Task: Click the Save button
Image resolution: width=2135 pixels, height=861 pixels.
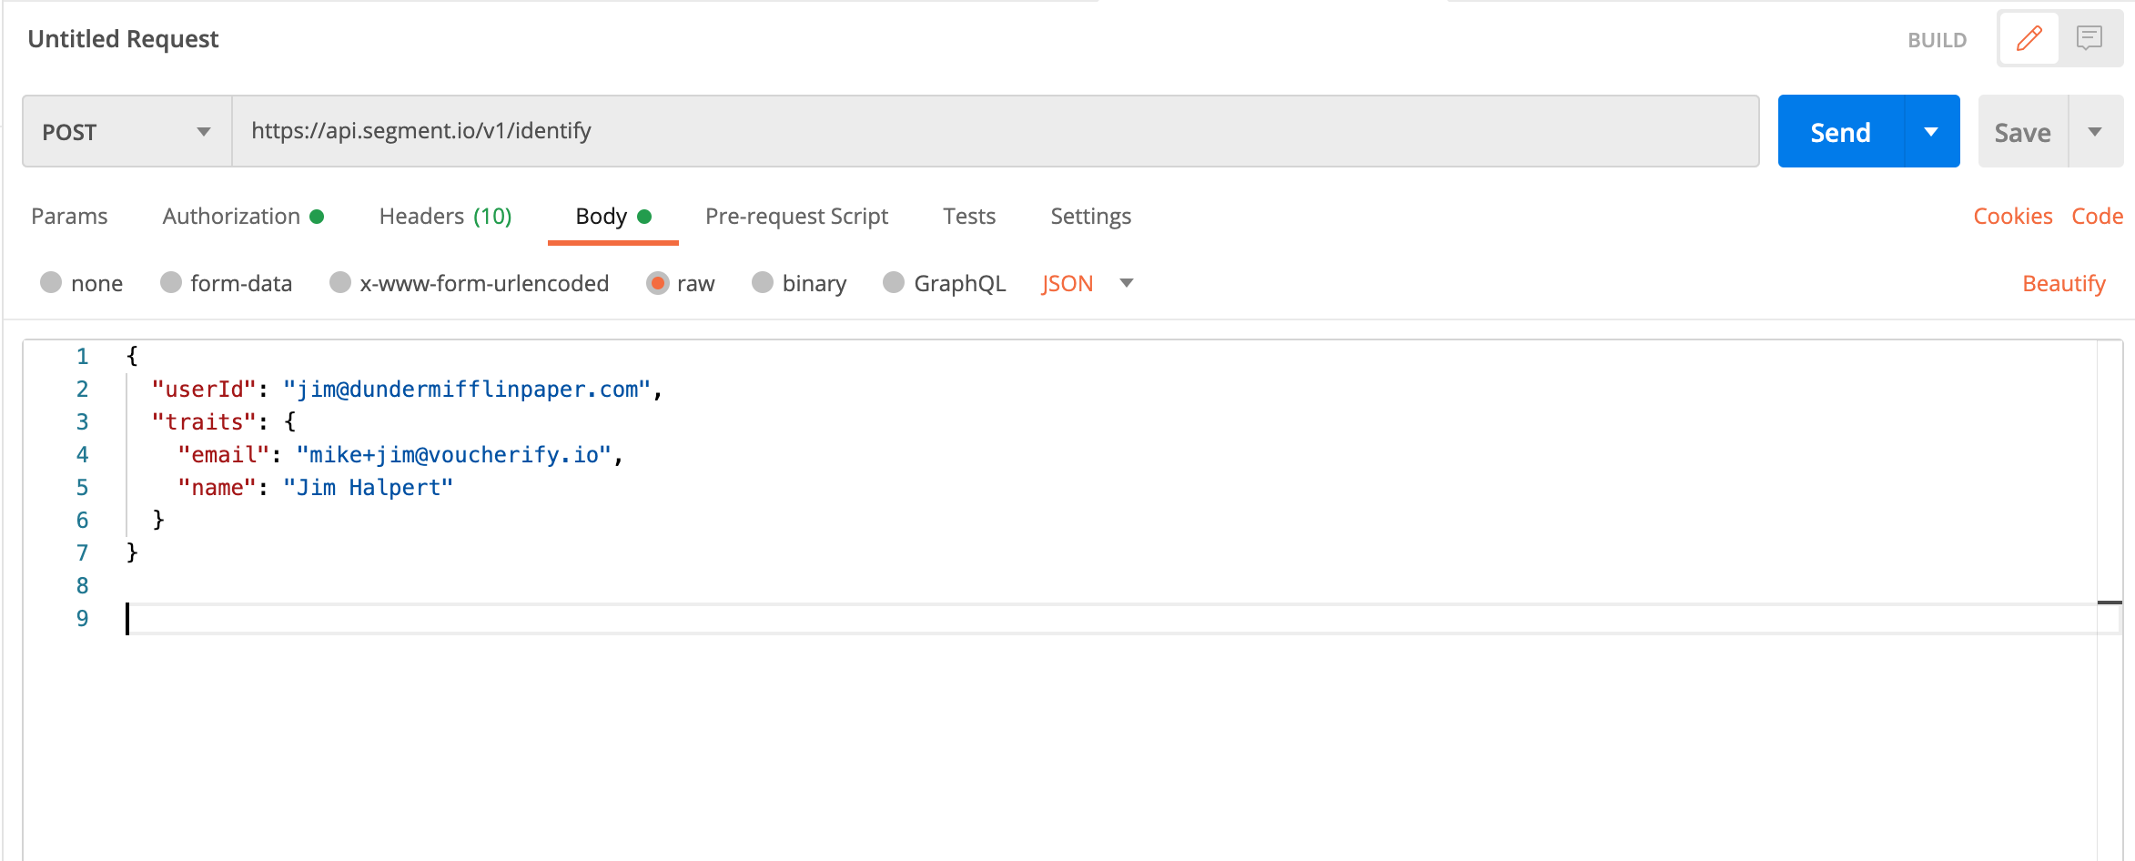Action: (2022, 131)
